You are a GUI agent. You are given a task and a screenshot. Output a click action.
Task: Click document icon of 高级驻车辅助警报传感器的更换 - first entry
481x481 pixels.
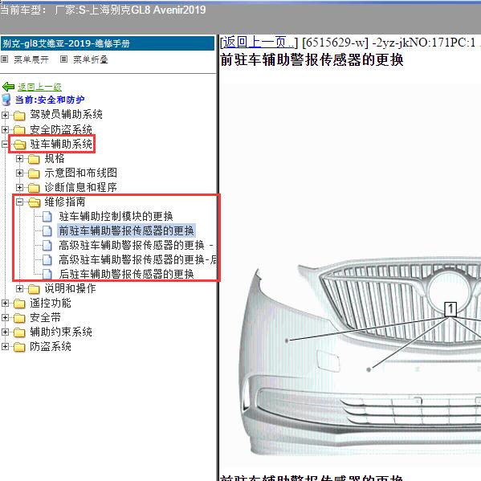click(x=47, y=245)
